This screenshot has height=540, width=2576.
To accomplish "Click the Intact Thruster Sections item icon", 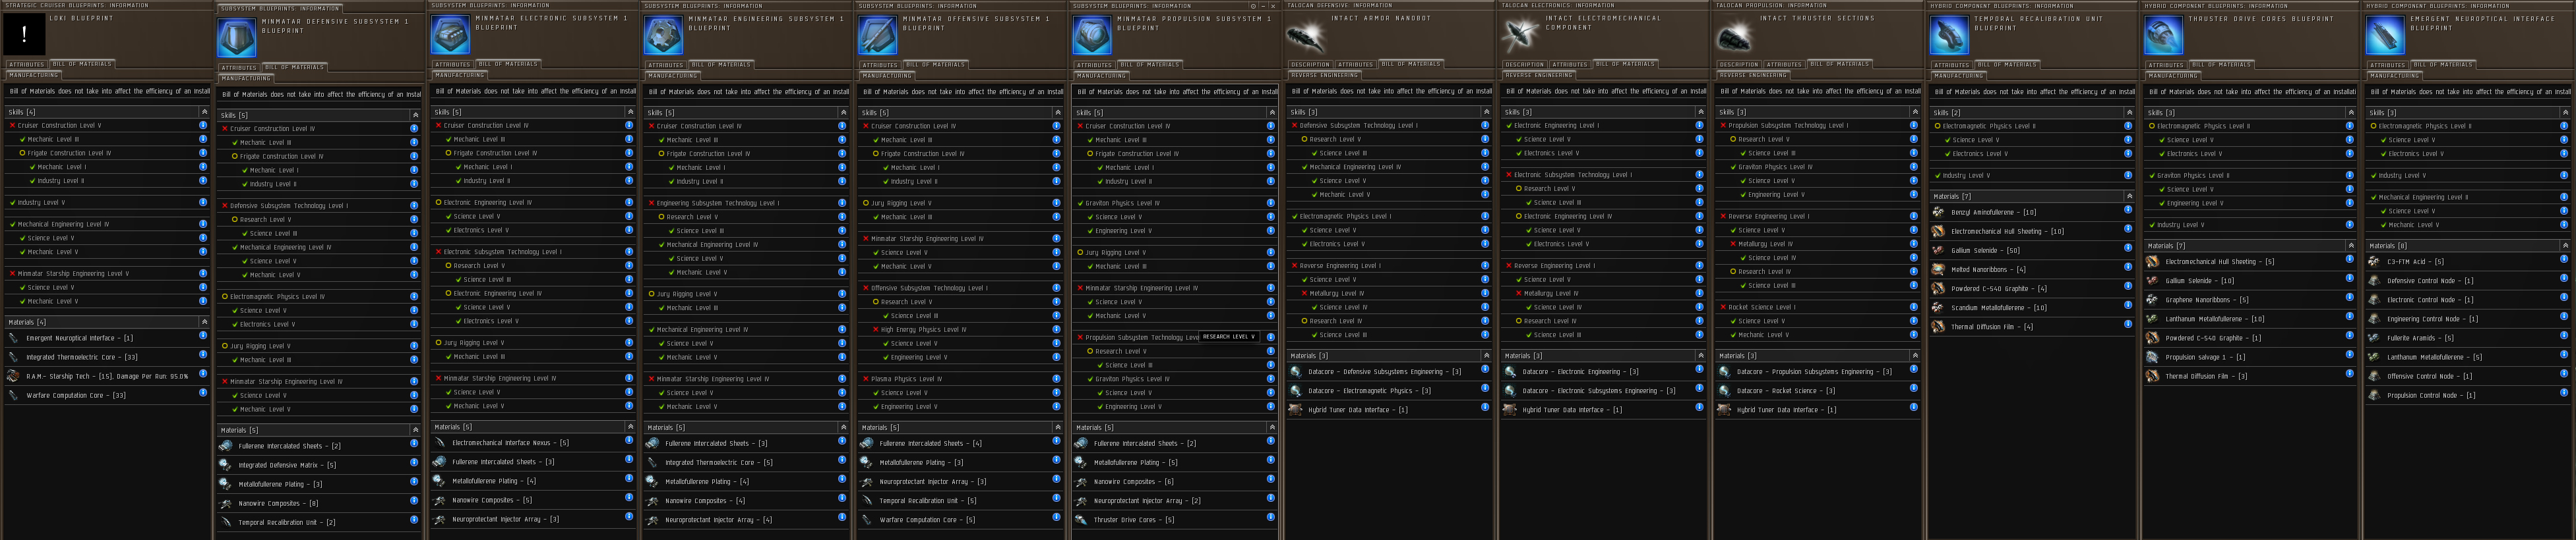I will [x=1735, y=35].
